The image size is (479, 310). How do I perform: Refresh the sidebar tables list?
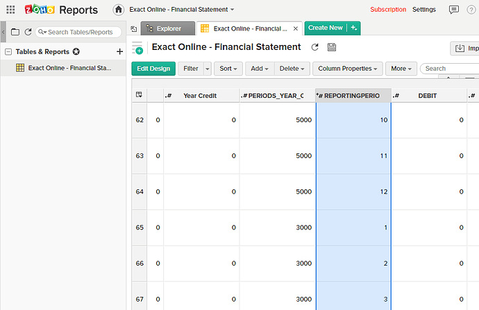[28, 32]
